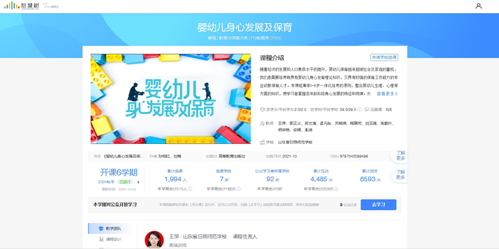Click the info icon next to 本学期合计315人

(190, 189)
